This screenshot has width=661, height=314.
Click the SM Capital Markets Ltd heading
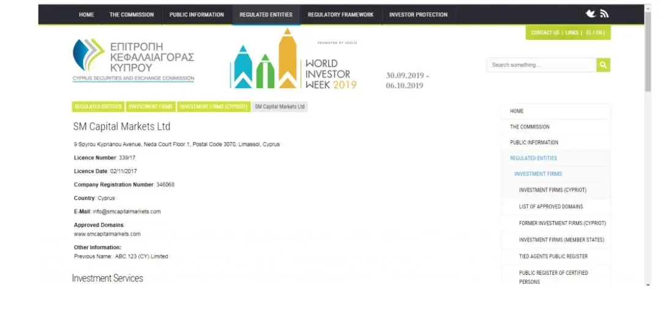point(122,127)
